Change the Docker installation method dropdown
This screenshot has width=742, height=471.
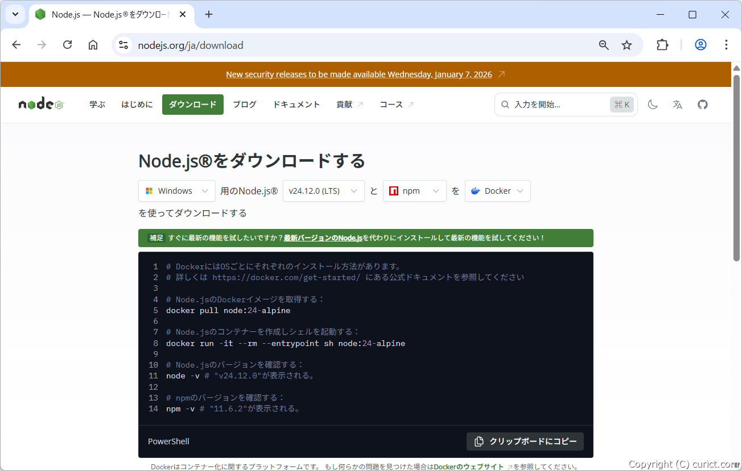497,191
